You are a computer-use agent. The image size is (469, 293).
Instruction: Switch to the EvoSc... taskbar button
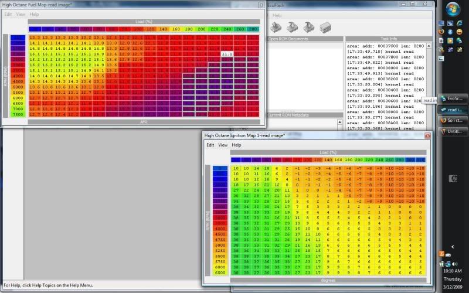click(454, 98)
